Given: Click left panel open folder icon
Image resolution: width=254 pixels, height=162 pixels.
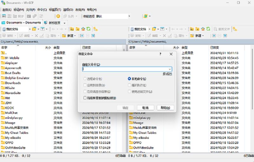Looking at the screenshot, I should click(34, 29).
